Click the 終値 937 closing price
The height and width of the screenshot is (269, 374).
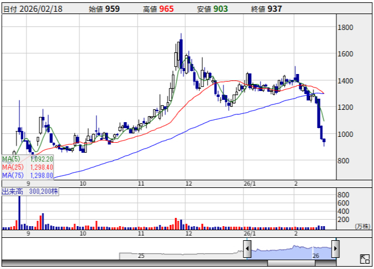pos(274,9)
